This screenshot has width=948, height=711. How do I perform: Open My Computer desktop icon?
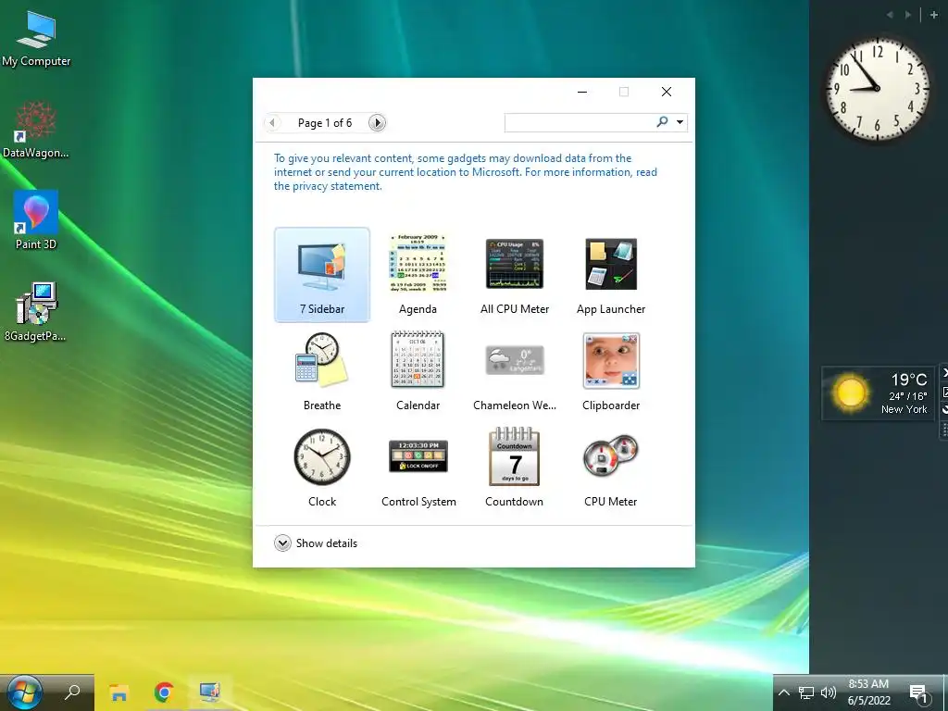pyautogui.click(x=36, y=39)
